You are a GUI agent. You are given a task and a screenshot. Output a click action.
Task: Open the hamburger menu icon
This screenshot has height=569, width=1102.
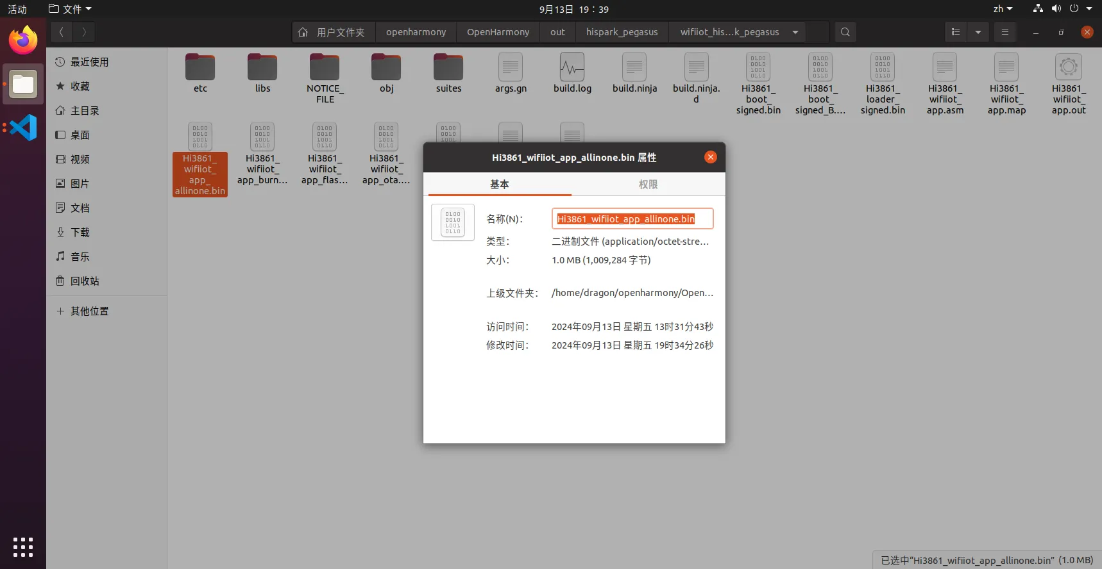pyautogui.click(x=1005, y=32)
